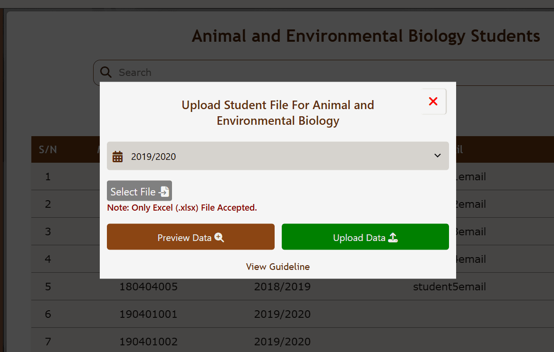Click the Preview Data button

[191, 237]
